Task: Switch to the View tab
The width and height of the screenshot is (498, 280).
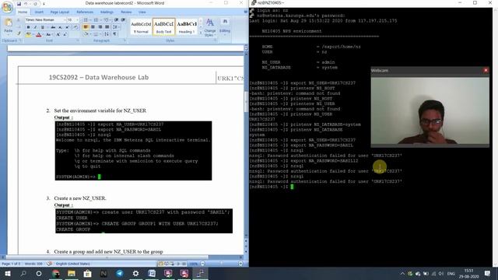Action: coord(142,12)
